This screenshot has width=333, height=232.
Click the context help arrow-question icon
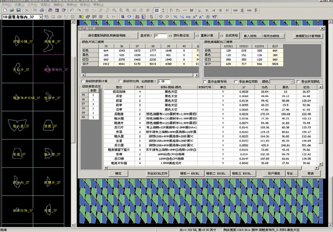click(x=214, y=16)
